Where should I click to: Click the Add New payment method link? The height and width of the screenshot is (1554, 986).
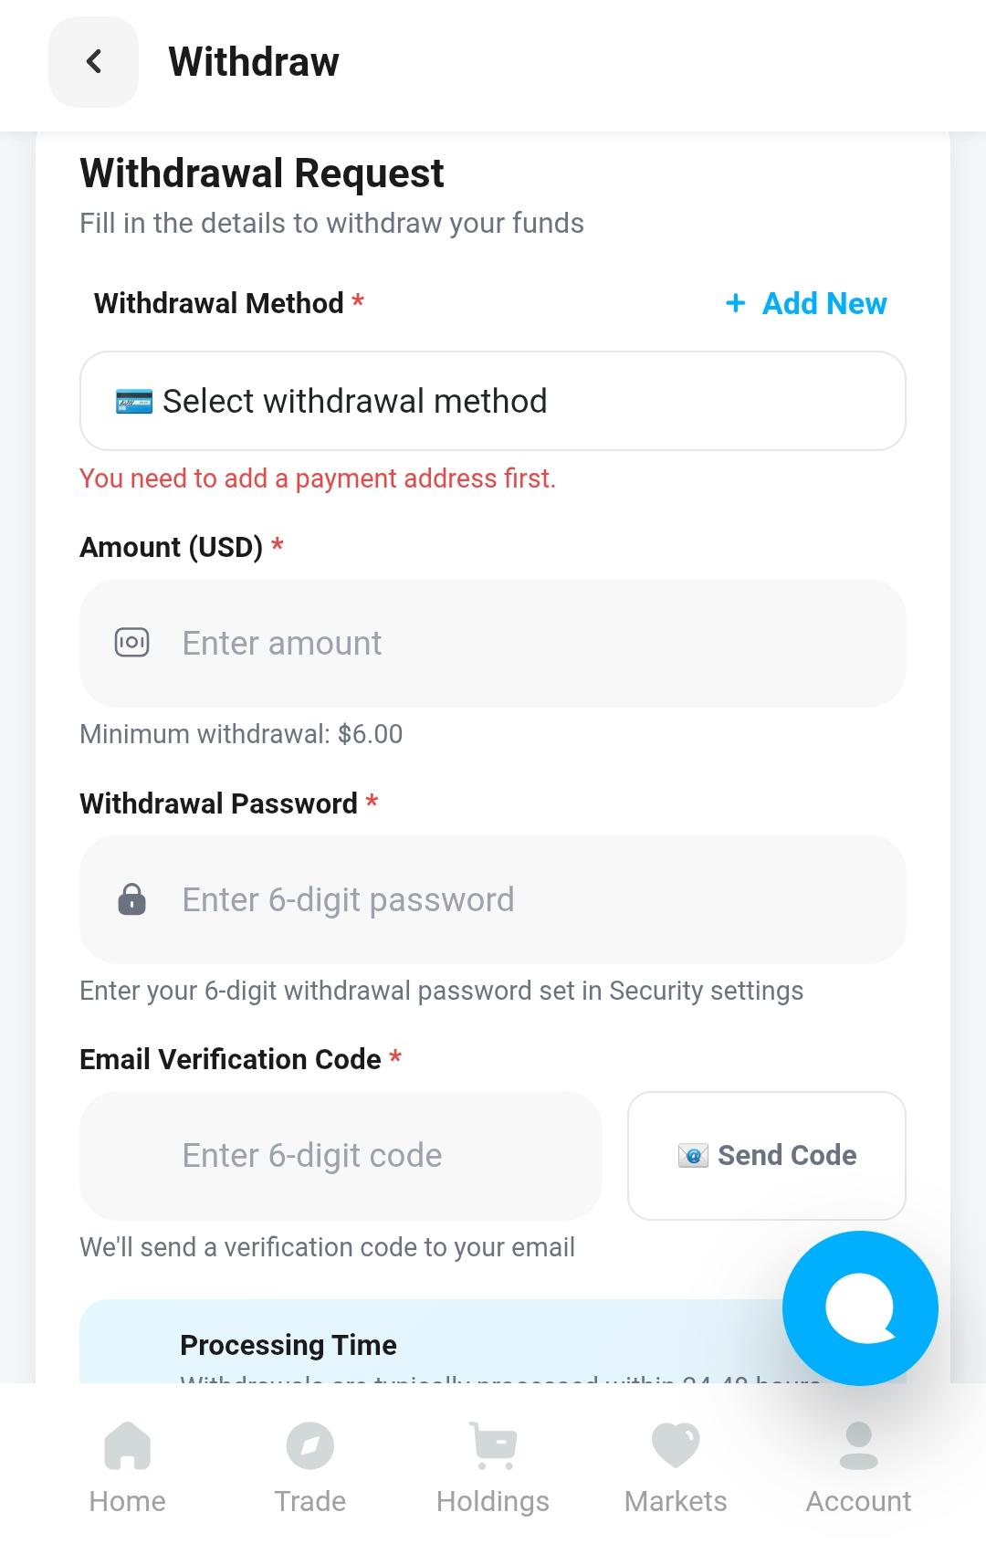pyautogui.click(x=823, y=303)
